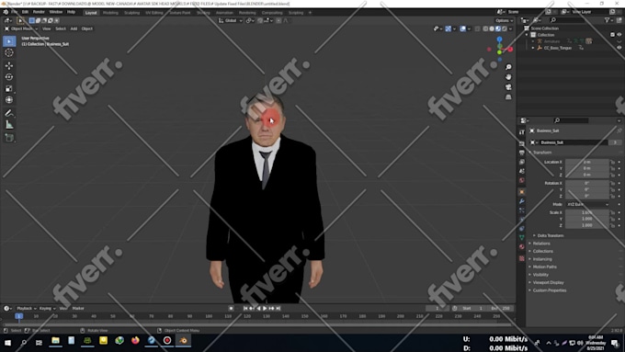This screenshot has height=352, width=625.
Task: Pick the Rotate tool
Action: [9, 77]
